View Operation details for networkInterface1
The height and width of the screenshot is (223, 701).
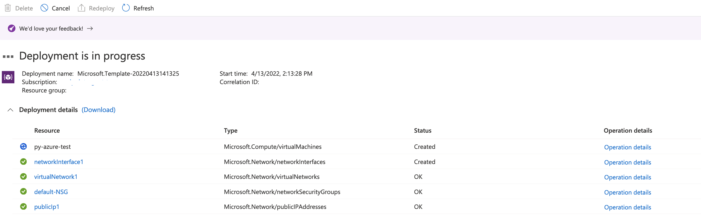tap(628, 162)
